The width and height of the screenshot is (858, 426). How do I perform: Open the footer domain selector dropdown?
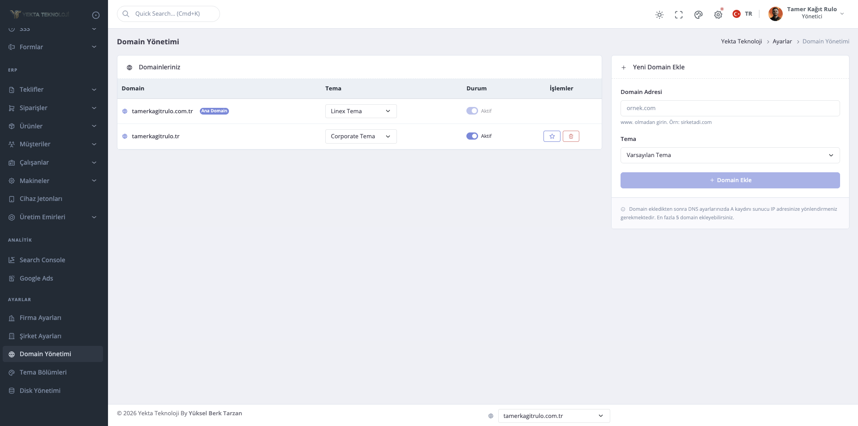click(x=553, y=416)
